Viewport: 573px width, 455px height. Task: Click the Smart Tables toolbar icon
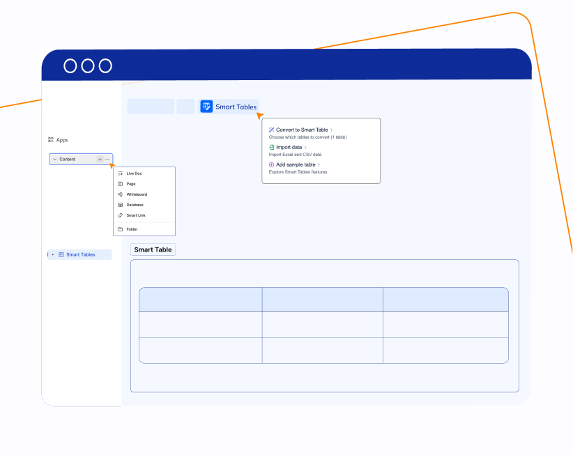coord(206,107)
